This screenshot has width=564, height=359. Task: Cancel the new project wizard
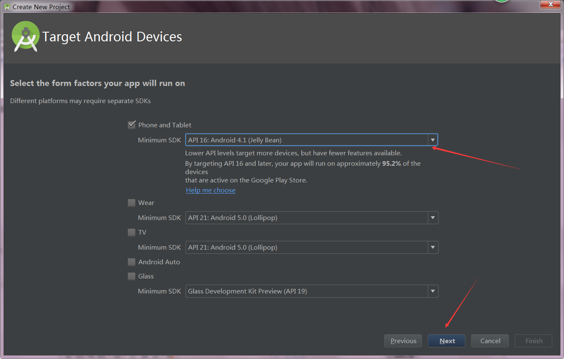[x=490, y=341]
